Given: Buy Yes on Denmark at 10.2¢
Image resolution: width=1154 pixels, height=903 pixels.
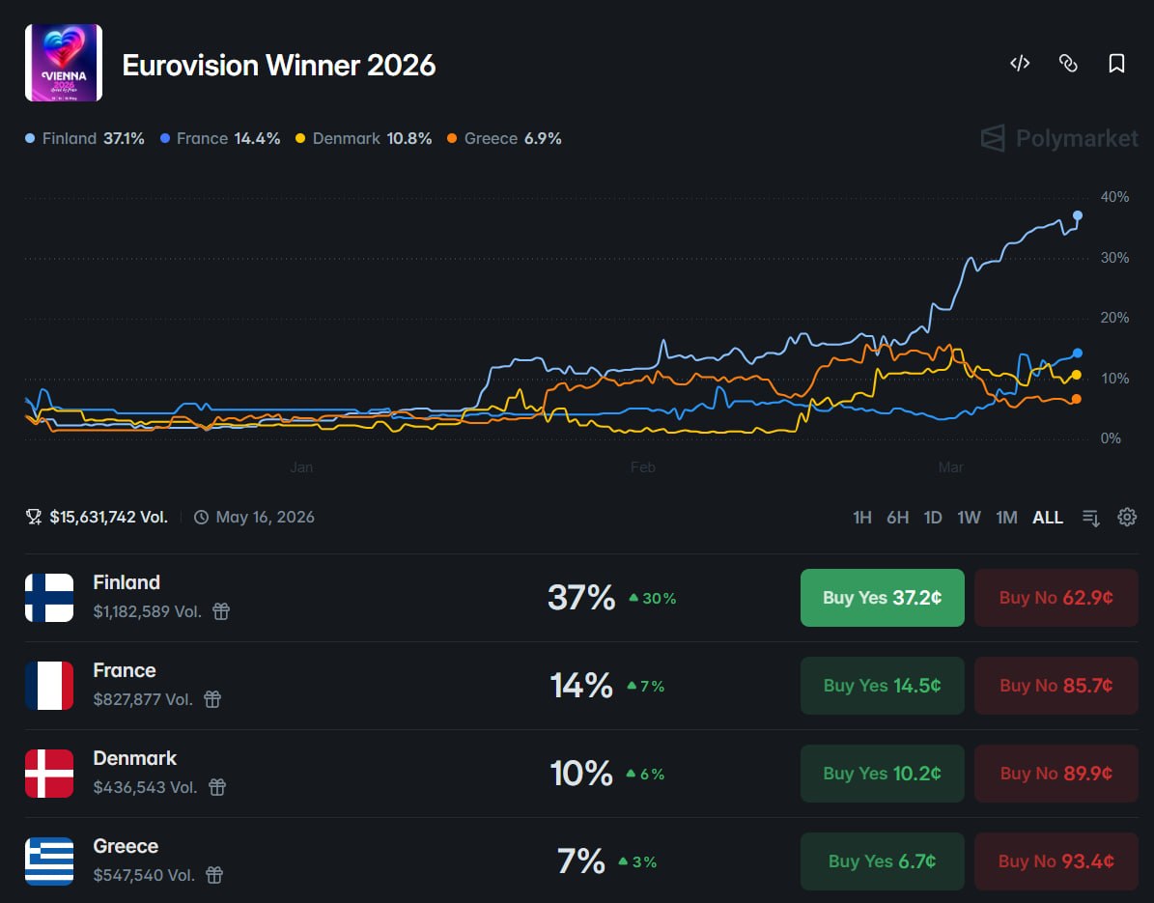Looking at the screenshot, I should [882, 774].
